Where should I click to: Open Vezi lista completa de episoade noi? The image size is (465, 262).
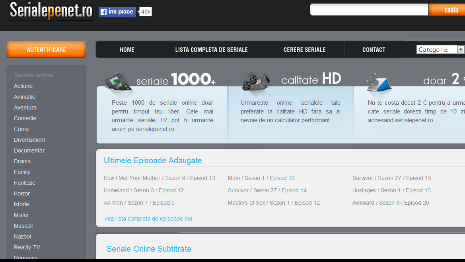point(148,219)
